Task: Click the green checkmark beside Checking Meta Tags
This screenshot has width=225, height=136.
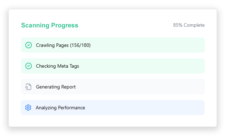Action: (29, 66)
